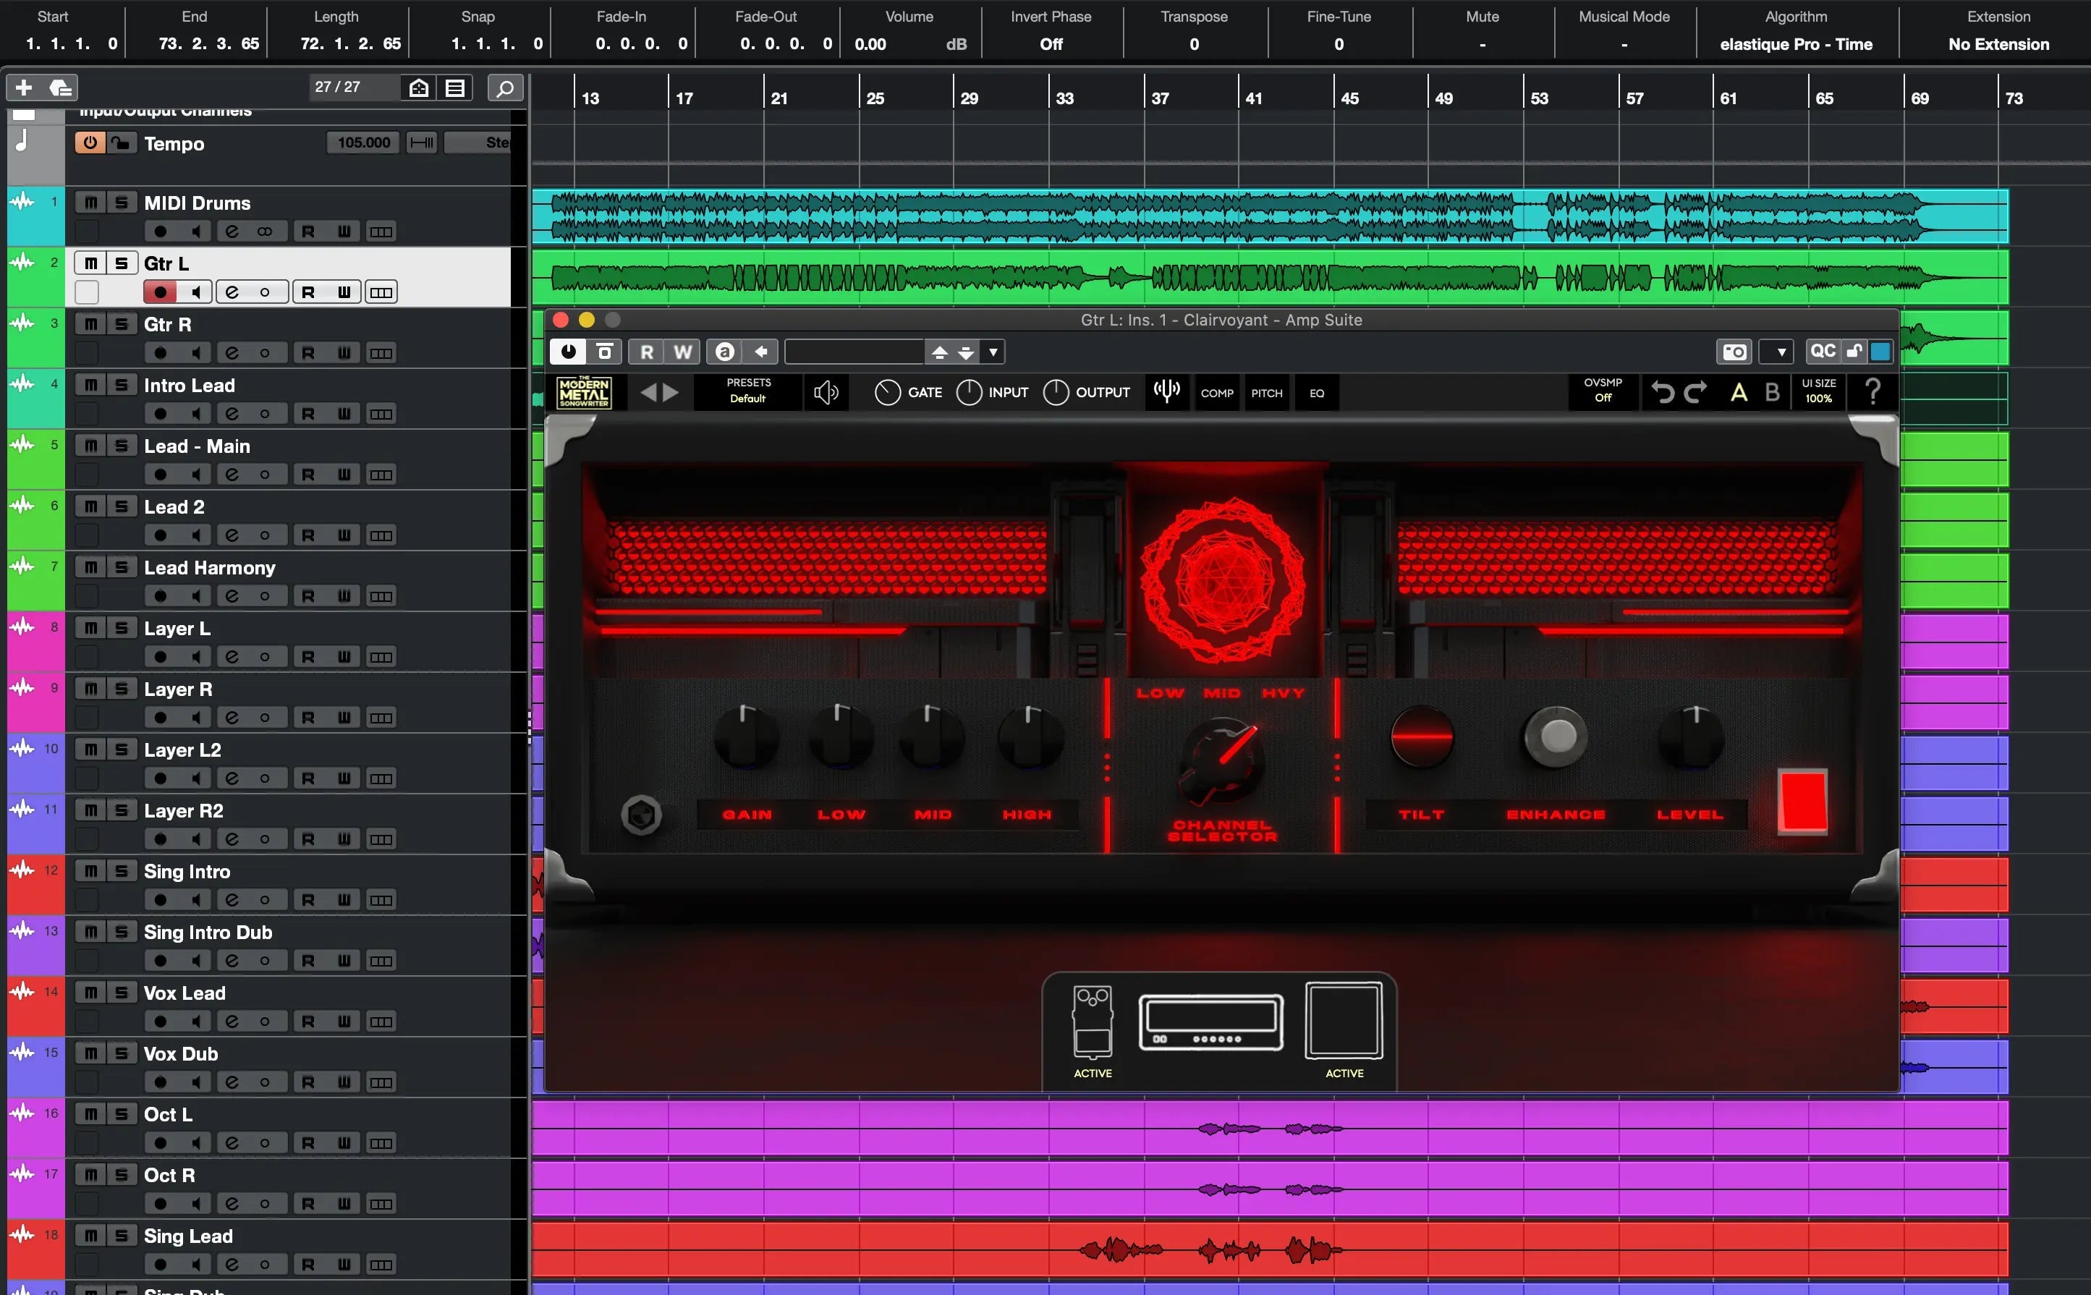Image resolution: width=2091 pixels, height=1295 pixels.
Task: Open the track search magnifier
Action: tap(506, 88)
